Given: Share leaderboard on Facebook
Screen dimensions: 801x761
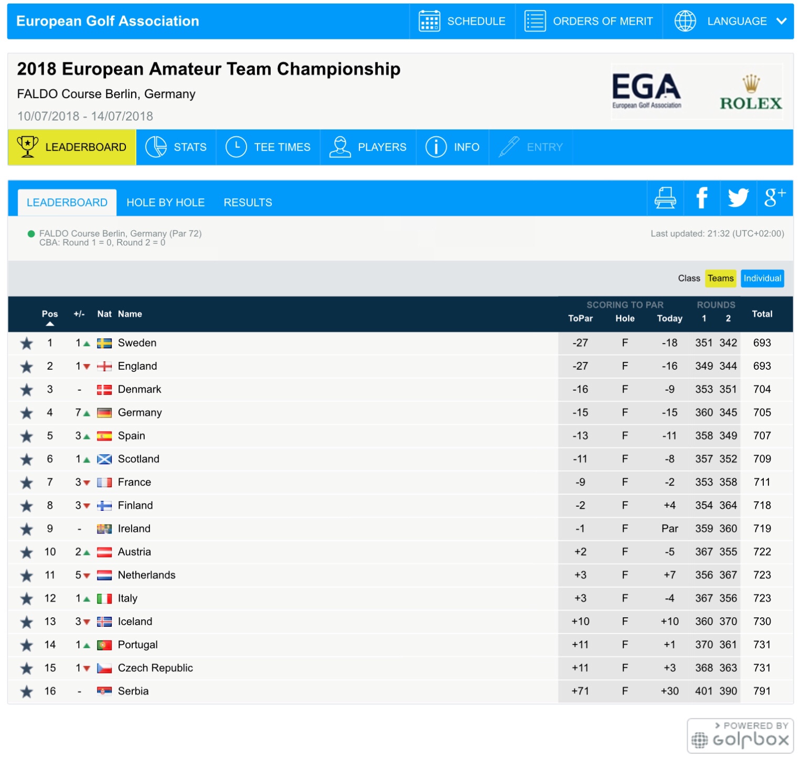Looking at the screenshot, I should click(701, 198).
